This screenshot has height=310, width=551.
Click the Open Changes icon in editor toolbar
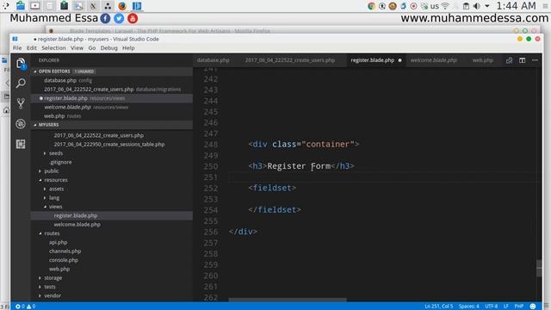click(509, 60)
